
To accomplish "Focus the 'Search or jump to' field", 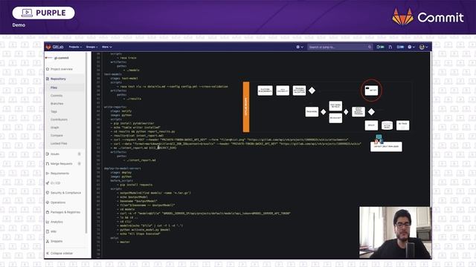I will click(x=340, y=47).
